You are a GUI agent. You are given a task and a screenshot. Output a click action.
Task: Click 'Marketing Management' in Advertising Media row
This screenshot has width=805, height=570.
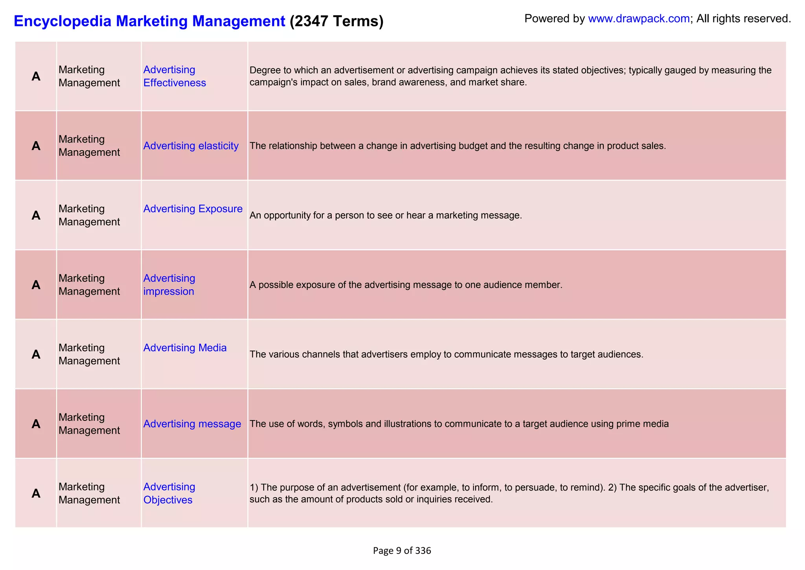point(89,354)
